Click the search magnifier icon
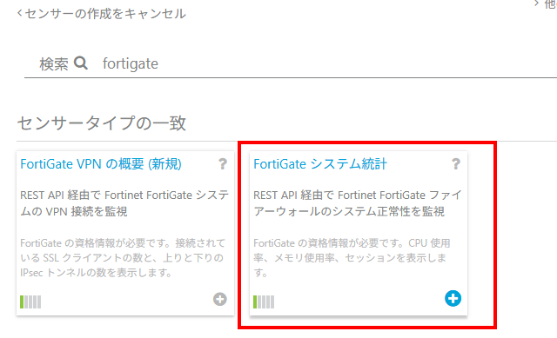The height and width of the screenshot is (338, 557). point(81,63)
